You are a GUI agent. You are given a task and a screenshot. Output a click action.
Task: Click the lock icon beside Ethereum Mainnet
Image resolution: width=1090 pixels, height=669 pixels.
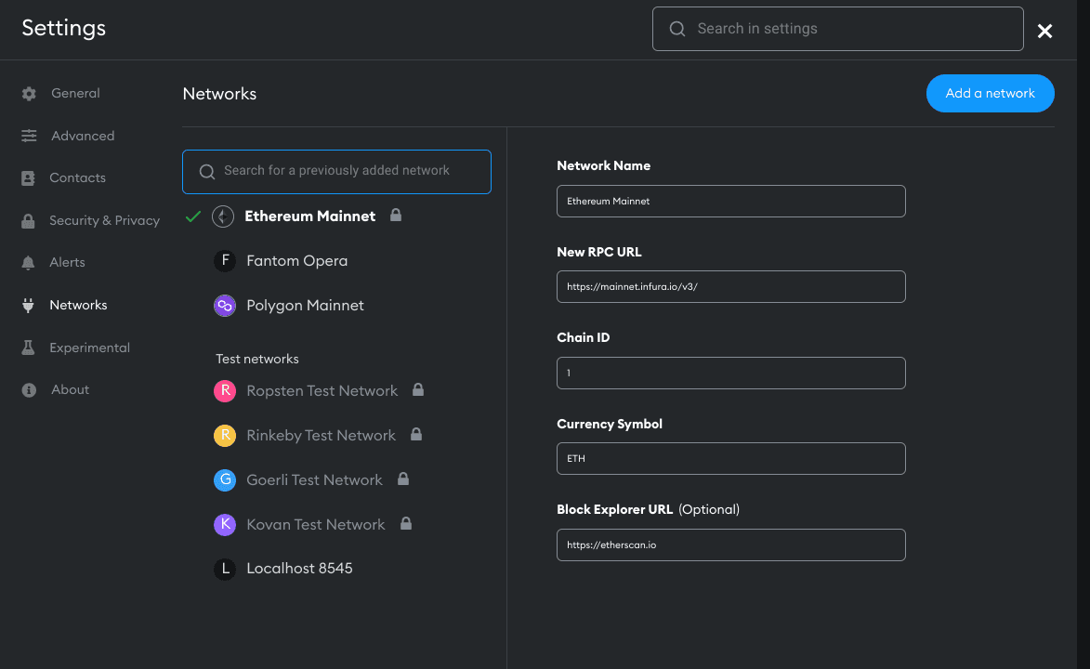396,216
